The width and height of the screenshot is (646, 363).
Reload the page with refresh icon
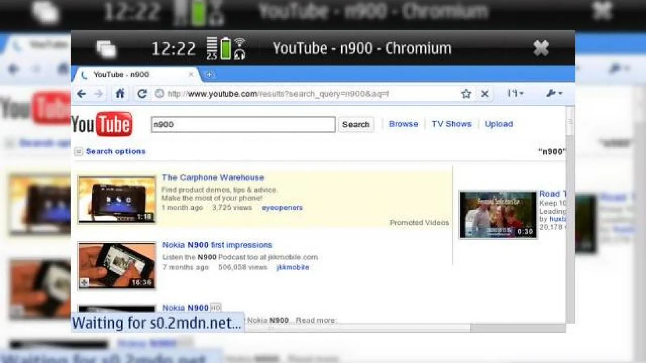[142, 94]
